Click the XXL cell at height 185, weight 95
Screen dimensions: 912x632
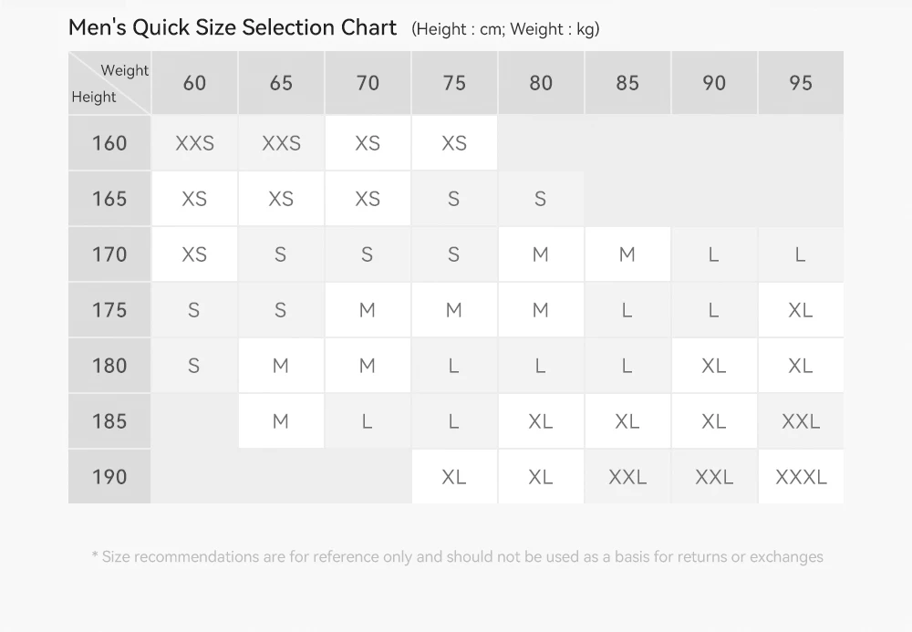pyautogui.click(x=801, y=421)
